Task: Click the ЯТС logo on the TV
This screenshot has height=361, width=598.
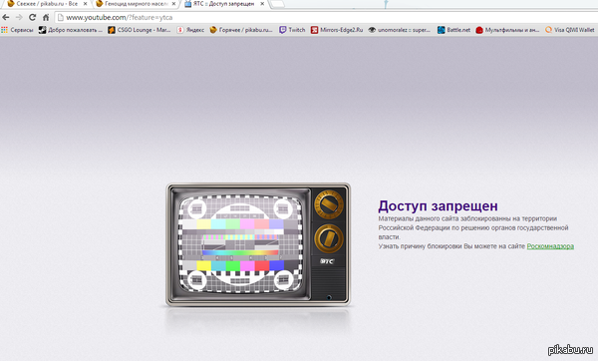Action: tap(327, 261)
